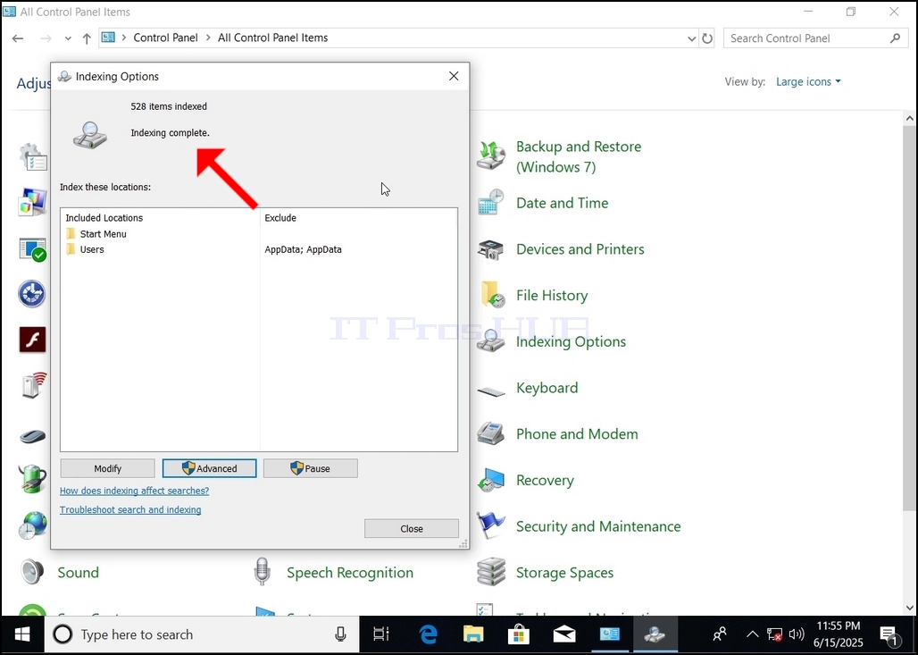Click the Control Panel scrollbar up arrow
The width and height of the screenshot is (918, 655).
click(x=909, y=118)
